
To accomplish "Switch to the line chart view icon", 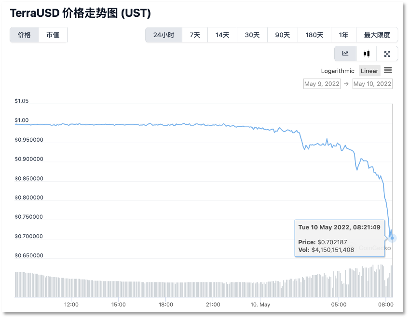I will [x=345, y=53].
